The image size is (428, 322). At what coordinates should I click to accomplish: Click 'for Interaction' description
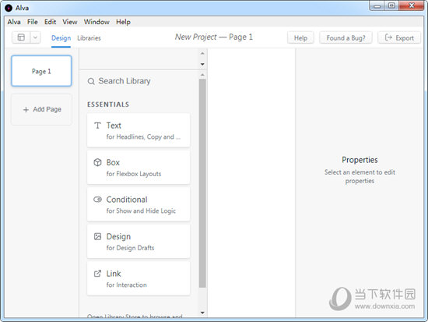(x=126, y=285)
